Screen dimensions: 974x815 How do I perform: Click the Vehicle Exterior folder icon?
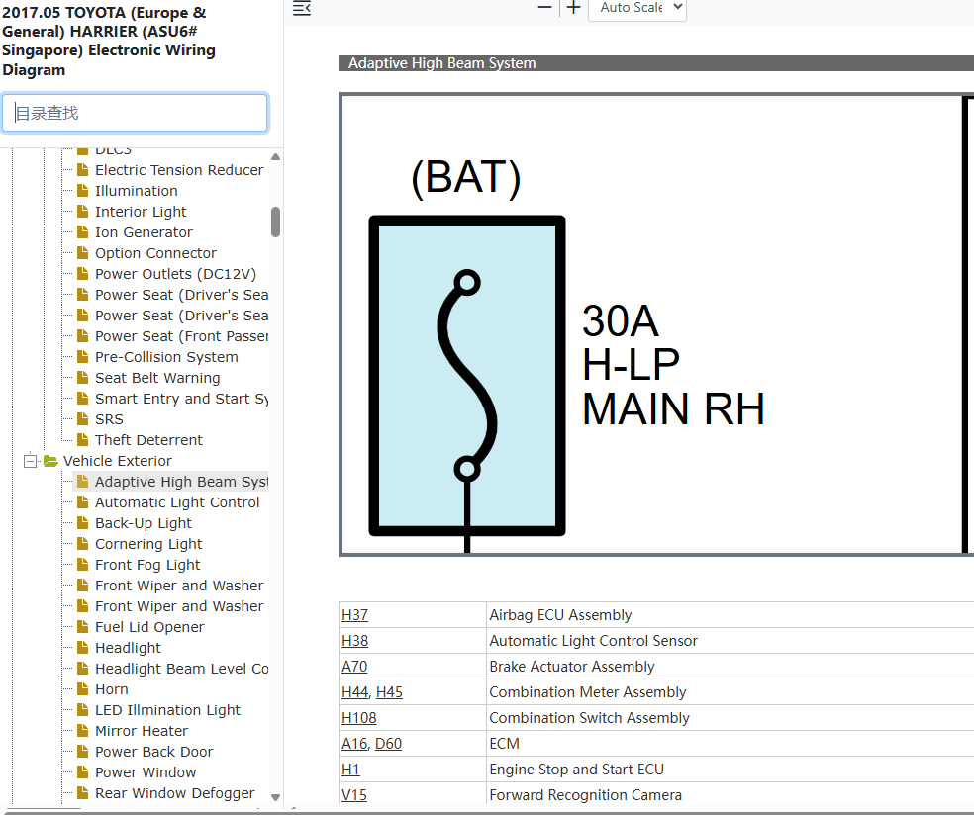tap(50, 461)
